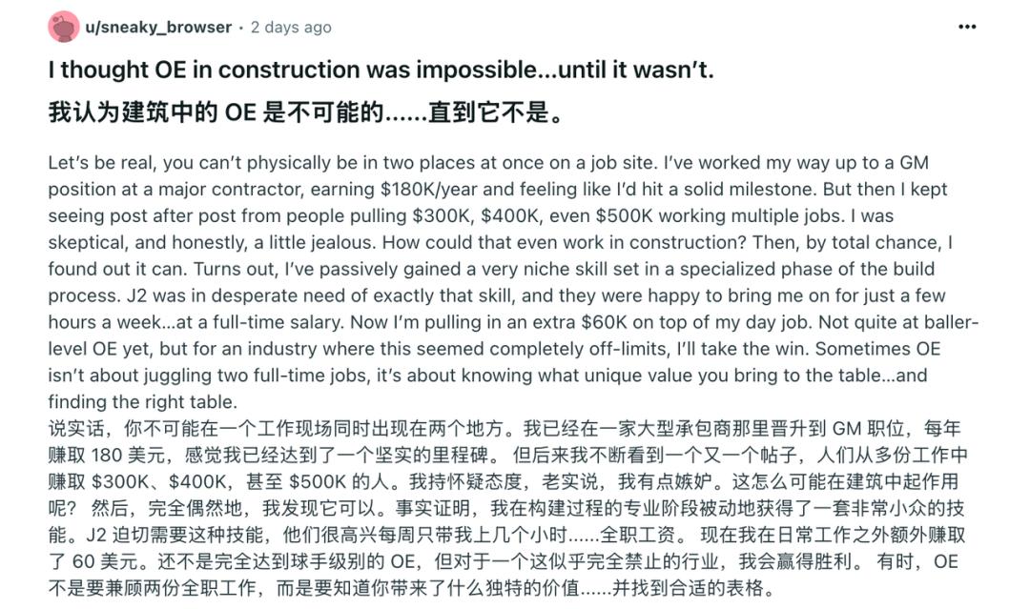
Task: Click the pink u/sneaky_browser avatar icon
Action: [x=64, y=27]
